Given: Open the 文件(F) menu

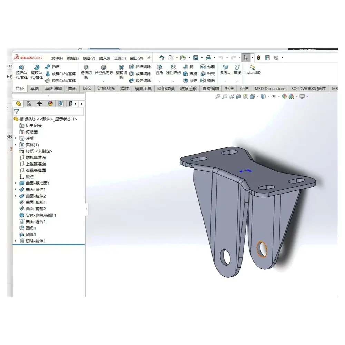Looking at the screenshot, I should tap(57, 58).
